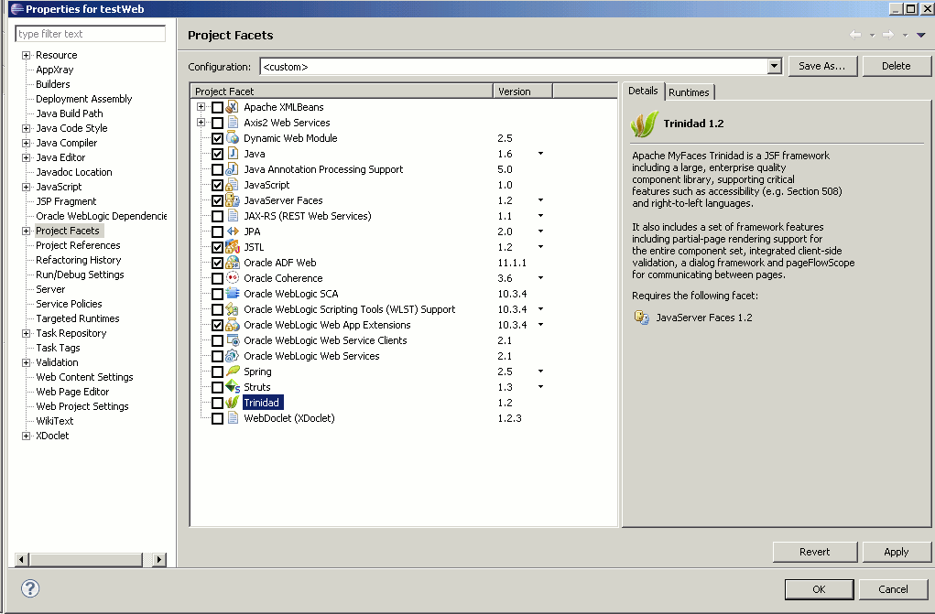This screenshot has width=935, height=614.
Task: Open the JPA version dropdown arrow
Action: pos(540,232)
